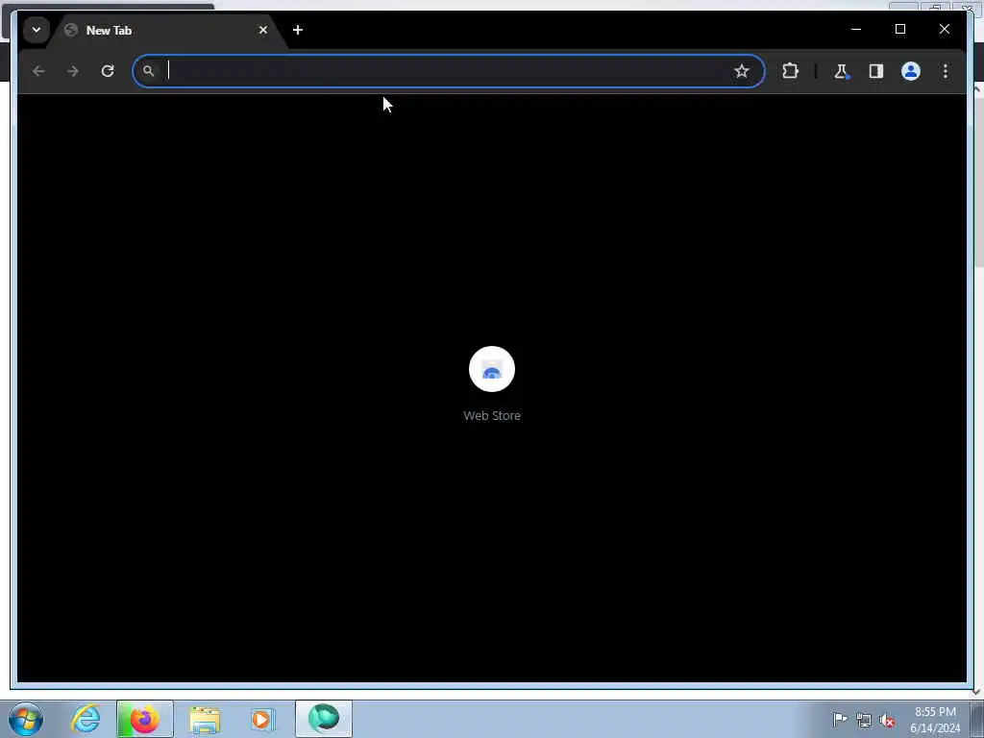Click the Web Store label
The image size is (984, 738).
[x=492, y=415]
